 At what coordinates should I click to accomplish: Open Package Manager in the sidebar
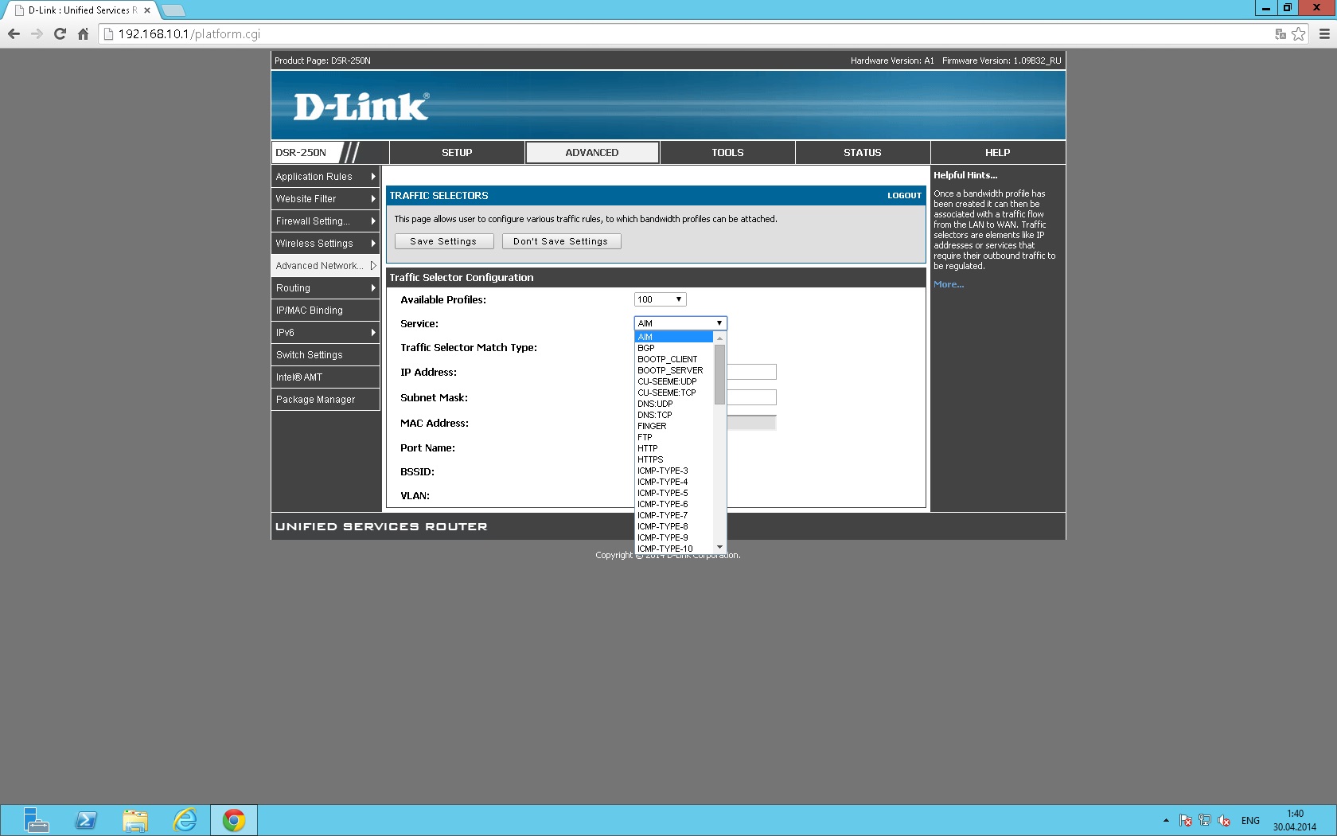point(325,400)
